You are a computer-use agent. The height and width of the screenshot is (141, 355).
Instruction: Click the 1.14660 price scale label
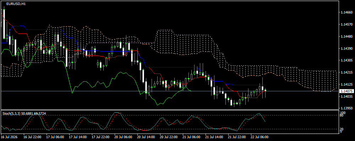[346, 12]
